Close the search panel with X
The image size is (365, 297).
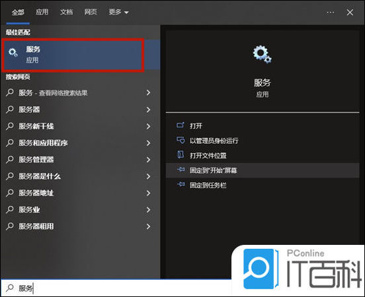pos(350,13)
